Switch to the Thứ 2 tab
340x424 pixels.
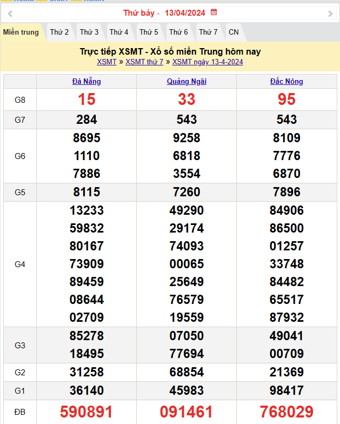(x=59, y=32)
